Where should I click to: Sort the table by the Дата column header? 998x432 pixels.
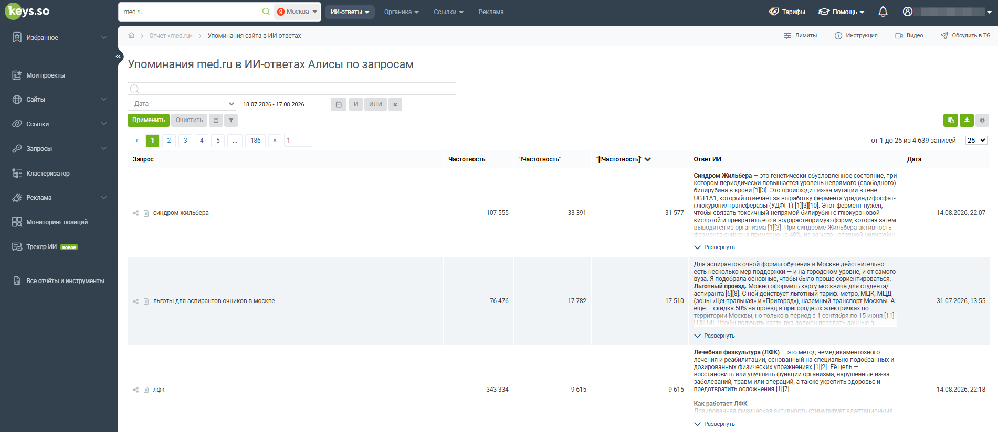pyautogui.click(x=914, y=159)
